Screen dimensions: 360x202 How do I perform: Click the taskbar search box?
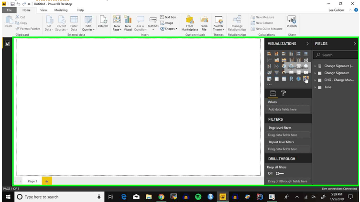[x=59, y=197]
